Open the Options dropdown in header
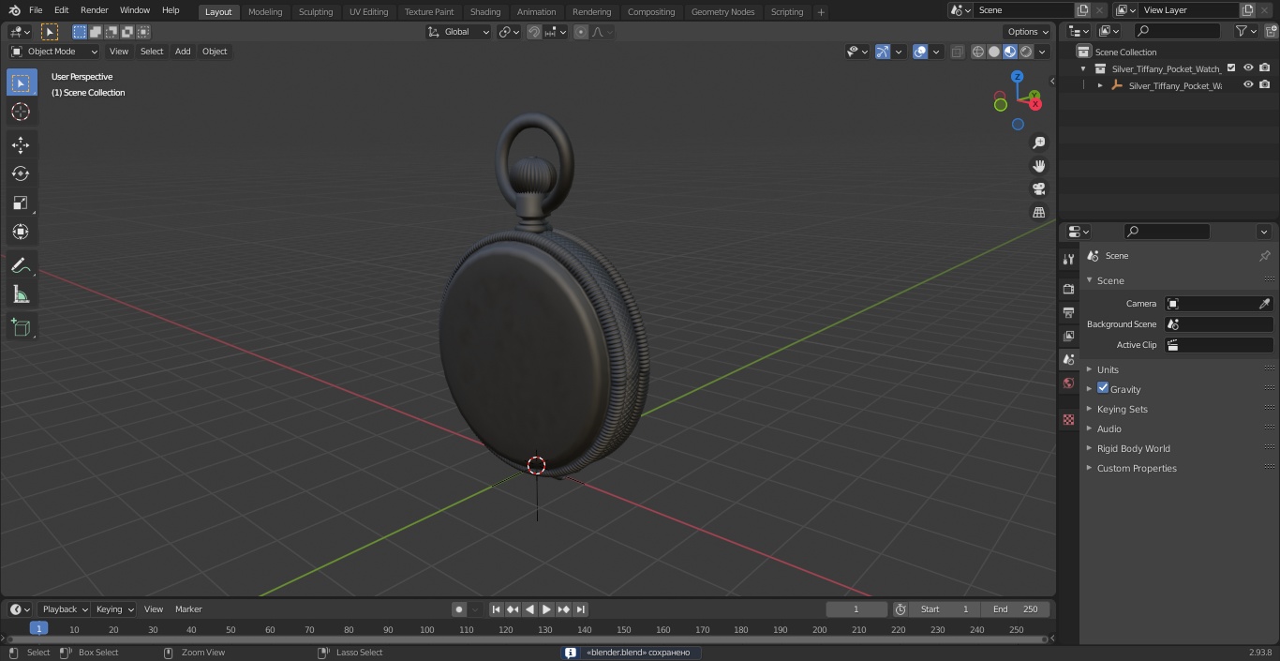Image resolution: width=1280 pixels, height=661 pixels. click(1028, 32)
